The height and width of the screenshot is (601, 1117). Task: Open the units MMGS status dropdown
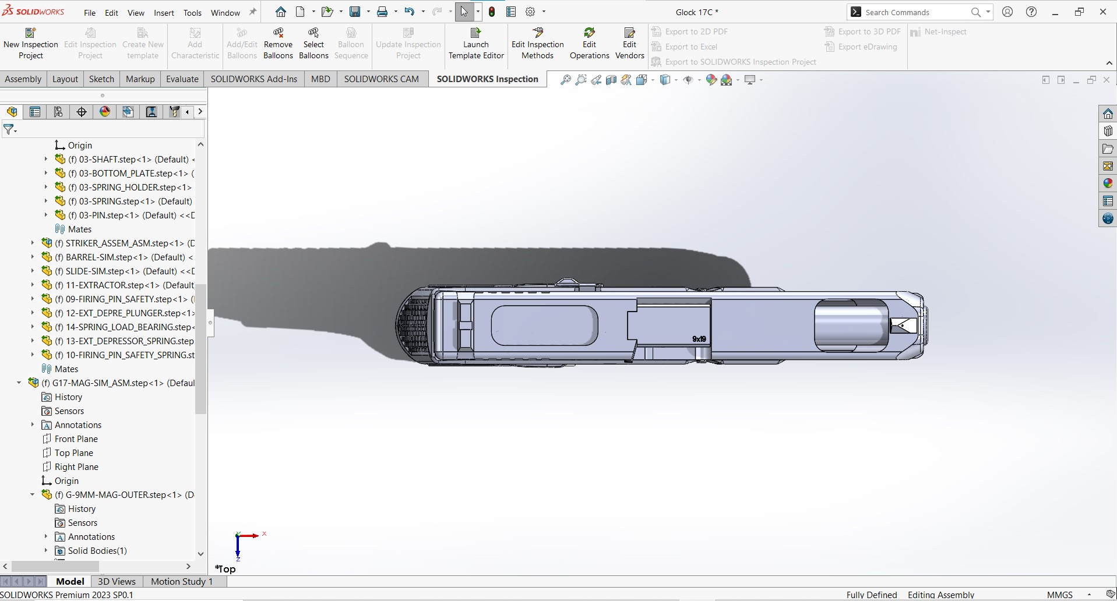(1089, 595)
